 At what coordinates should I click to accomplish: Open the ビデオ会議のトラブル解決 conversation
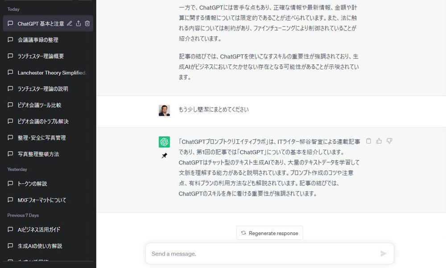tap(48, 121)
